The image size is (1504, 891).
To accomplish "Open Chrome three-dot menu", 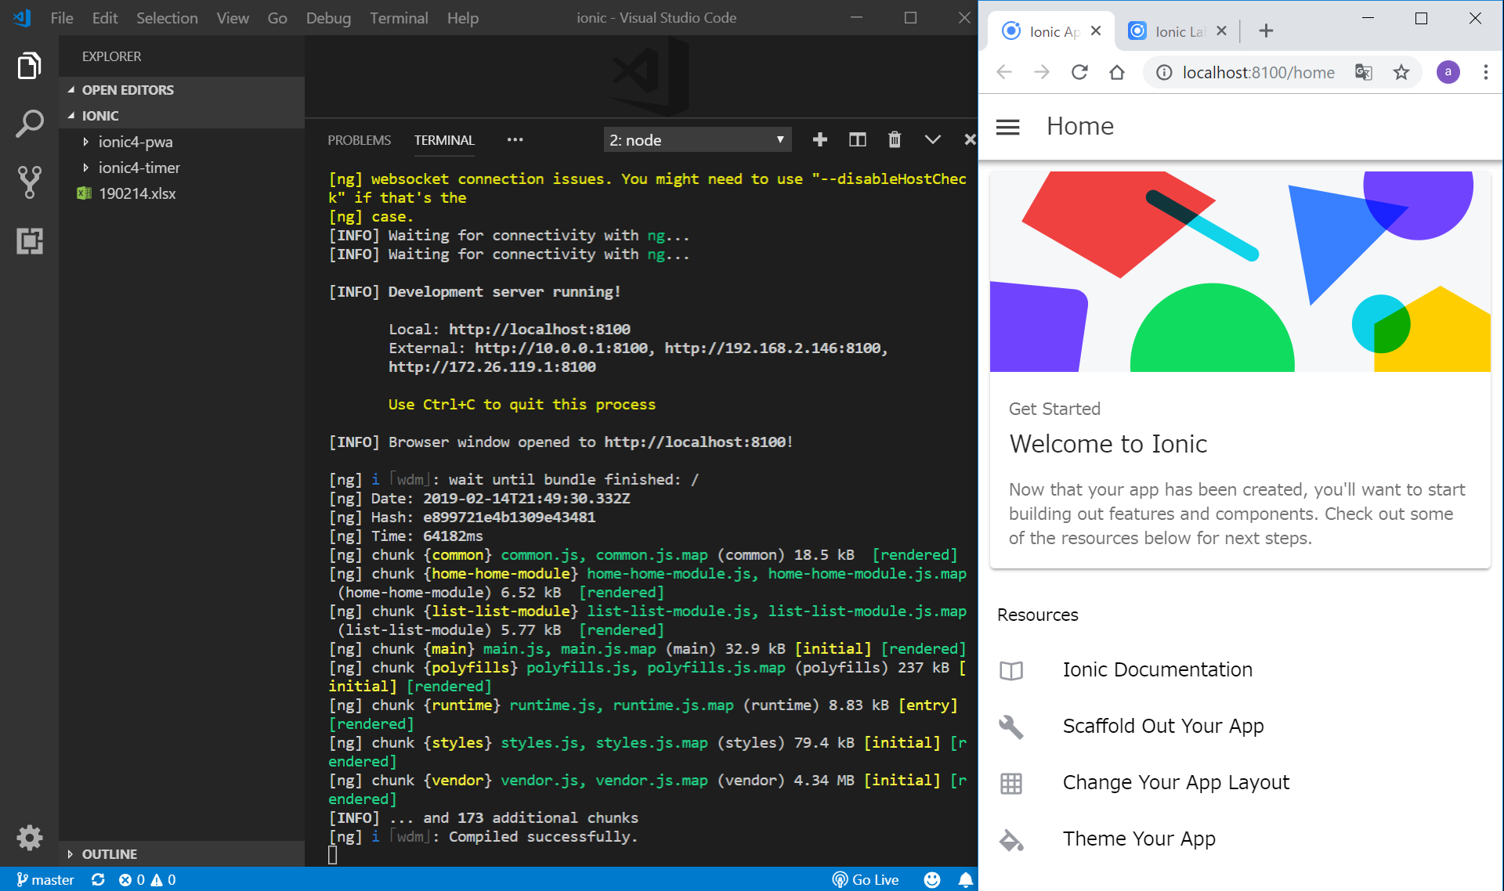I will [x=1485, y=72].
